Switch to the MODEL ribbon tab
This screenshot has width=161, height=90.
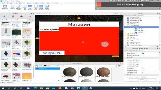tap(36, 3)
